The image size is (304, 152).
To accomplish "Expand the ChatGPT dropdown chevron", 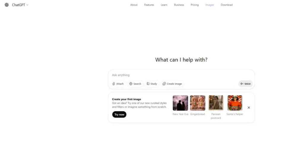I will click(27, 5).
